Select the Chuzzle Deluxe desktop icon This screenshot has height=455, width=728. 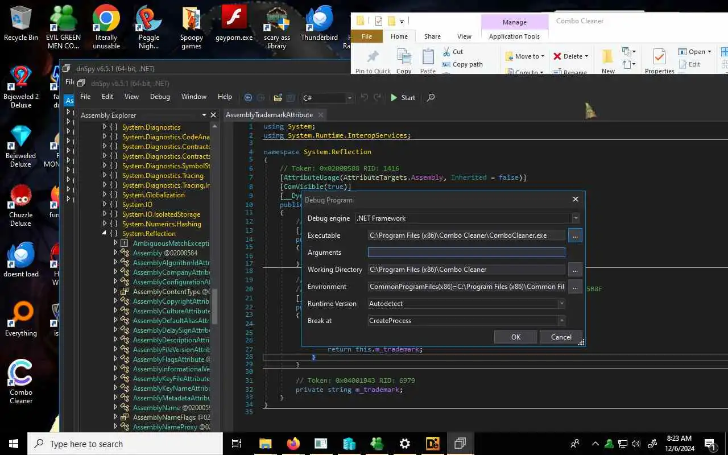(21, 205)
